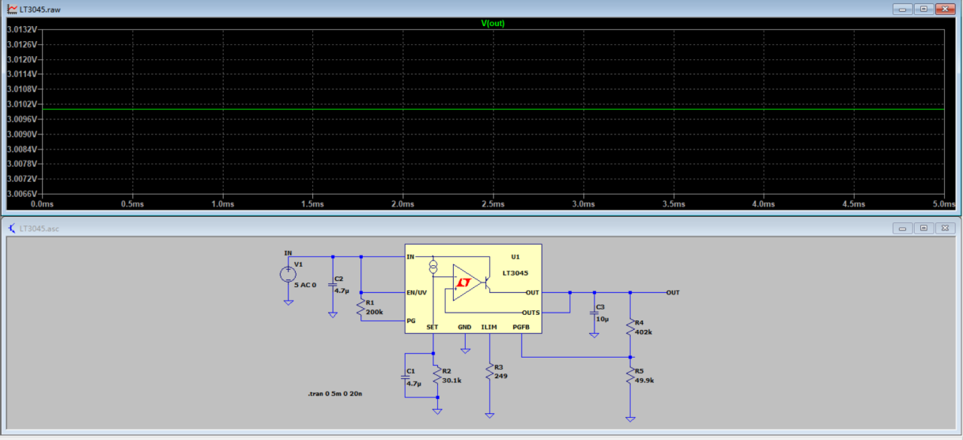Screen dimensions: 963x440
Task: Click the V1 value '5 AC 0'
Action: 305,284
